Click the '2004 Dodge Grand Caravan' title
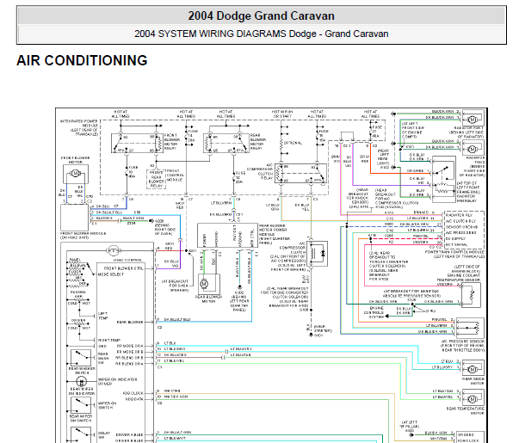The height and width of the screenshot is (443, 519). [x=261, y=15]
